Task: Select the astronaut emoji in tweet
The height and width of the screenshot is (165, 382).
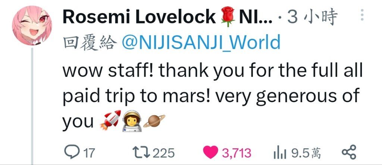Action: point(132,121)
